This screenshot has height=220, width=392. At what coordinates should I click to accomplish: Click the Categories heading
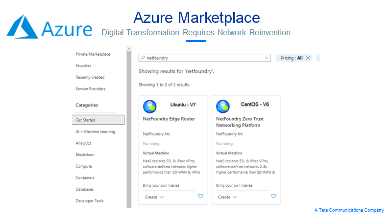pos(87,105)
